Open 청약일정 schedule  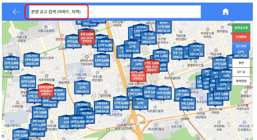click(241, 81)
